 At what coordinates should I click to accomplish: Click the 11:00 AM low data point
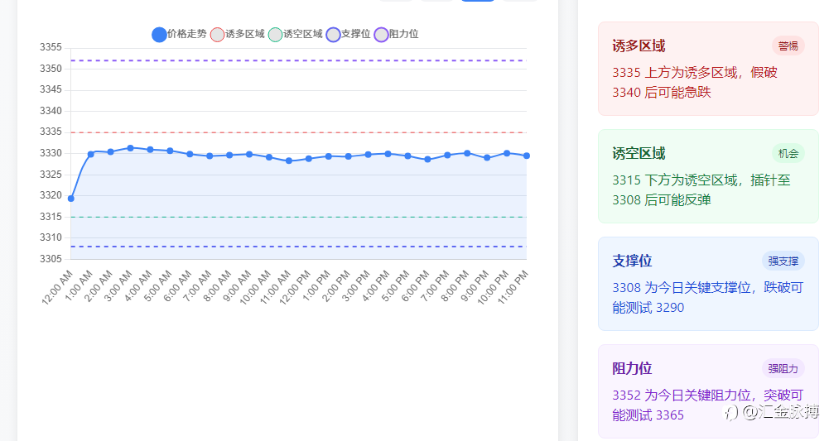coord(289,161)
